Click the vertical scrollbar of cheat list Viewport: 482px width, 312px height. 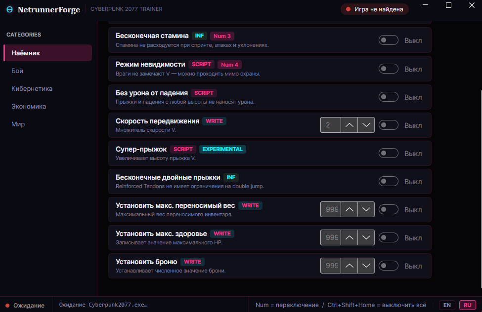coord(481,189)
